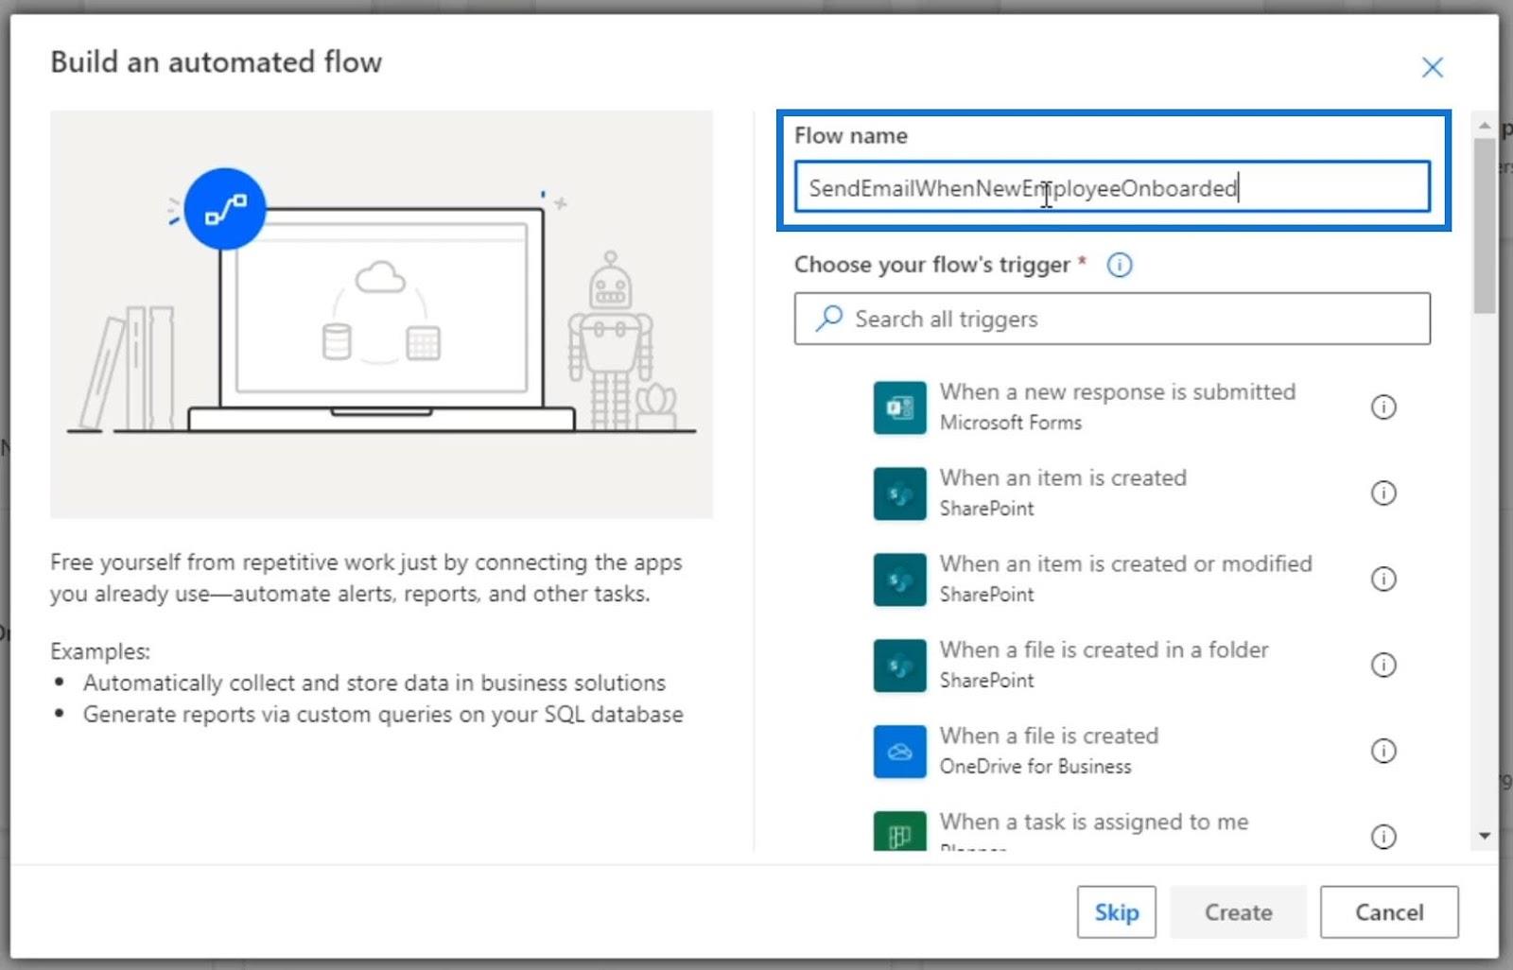Screen dimensions: 1513x970
Task: Click the Skip button
Action: [1116, 912]
